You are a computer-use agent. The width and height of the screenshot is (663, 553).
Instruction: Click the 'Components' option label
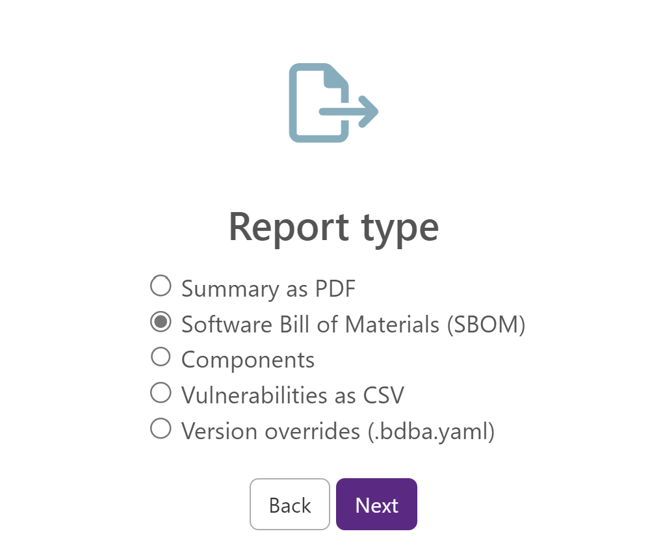tap(248, 360)
